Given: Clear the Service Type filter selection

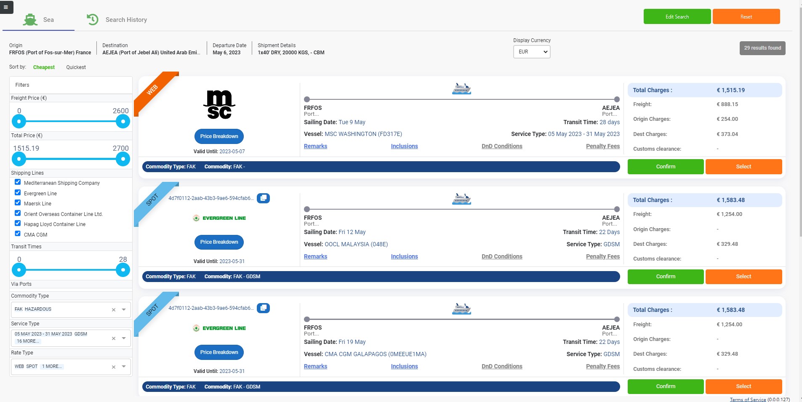Looking at the screenshot, I should tap(113, 338).
